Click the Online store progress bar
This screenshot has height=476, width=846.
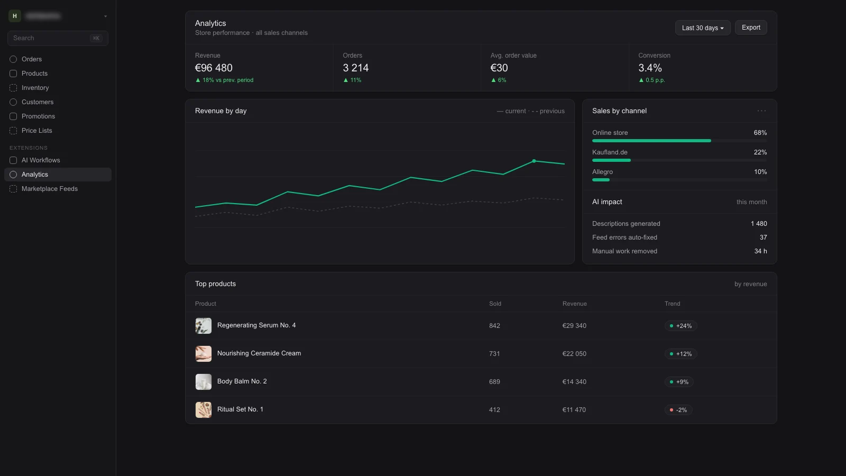coord(679,141)
